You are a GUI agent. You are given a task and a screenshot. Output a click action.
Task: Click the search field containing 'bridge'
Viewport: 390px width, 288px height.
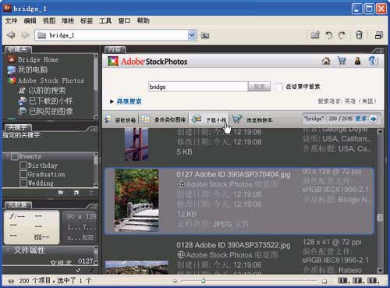[198, 87]
